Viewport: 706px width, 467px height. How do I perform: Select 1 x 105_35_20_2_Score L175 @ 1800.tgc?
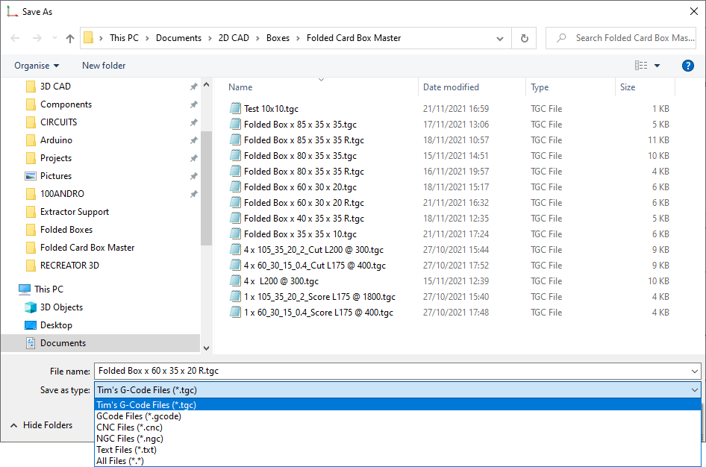coord(319,297)
